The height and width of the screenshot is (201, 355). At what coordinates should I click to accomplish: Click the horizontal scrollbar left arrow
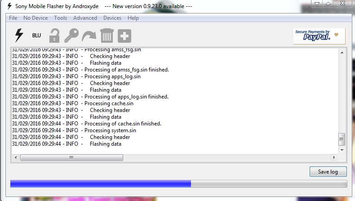[16, 157]
